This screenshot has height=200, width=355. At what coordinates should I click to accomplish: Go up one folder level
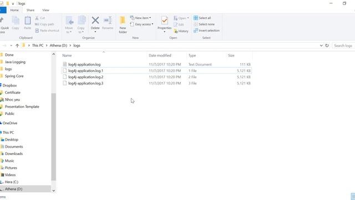[17, 46]
